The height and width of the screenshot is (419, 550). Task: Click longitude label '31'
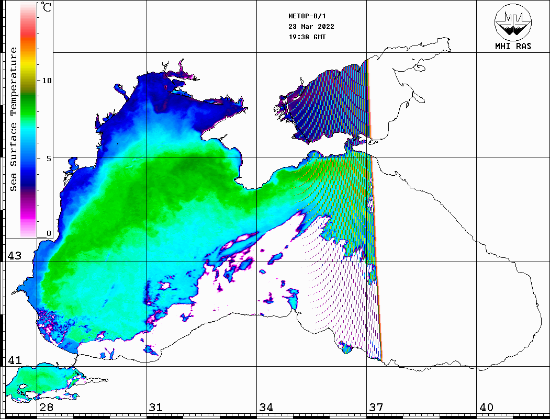point(156,407)
